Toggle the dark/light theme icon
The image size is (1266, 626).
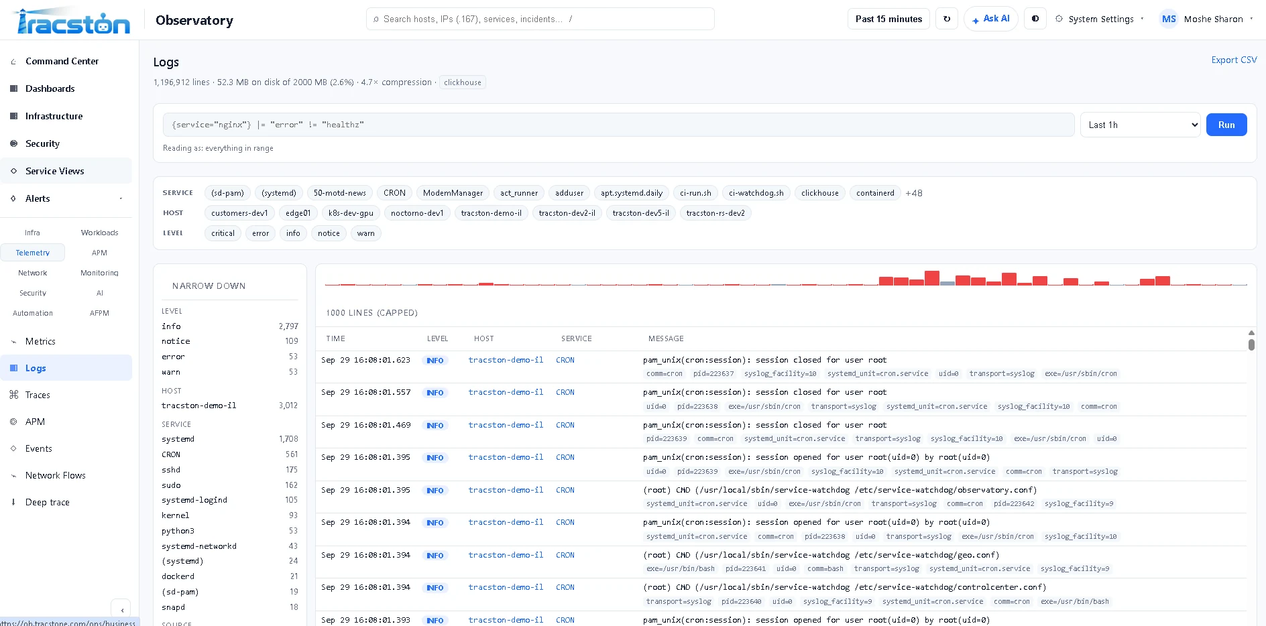pyautogui.click(x=1035, y=19)
